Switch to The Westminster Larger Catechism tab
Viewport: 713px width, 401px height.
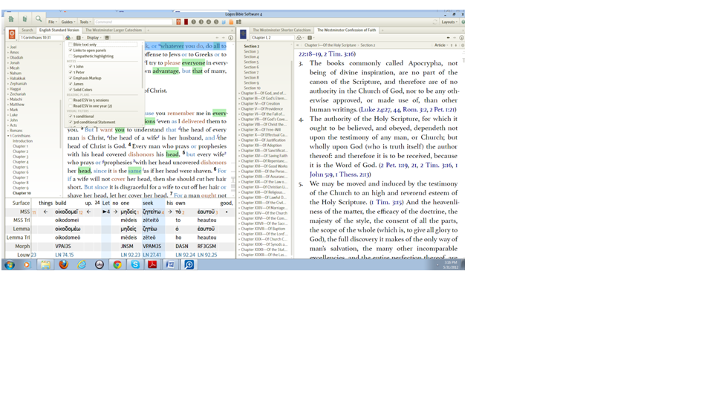coord(114,30)
